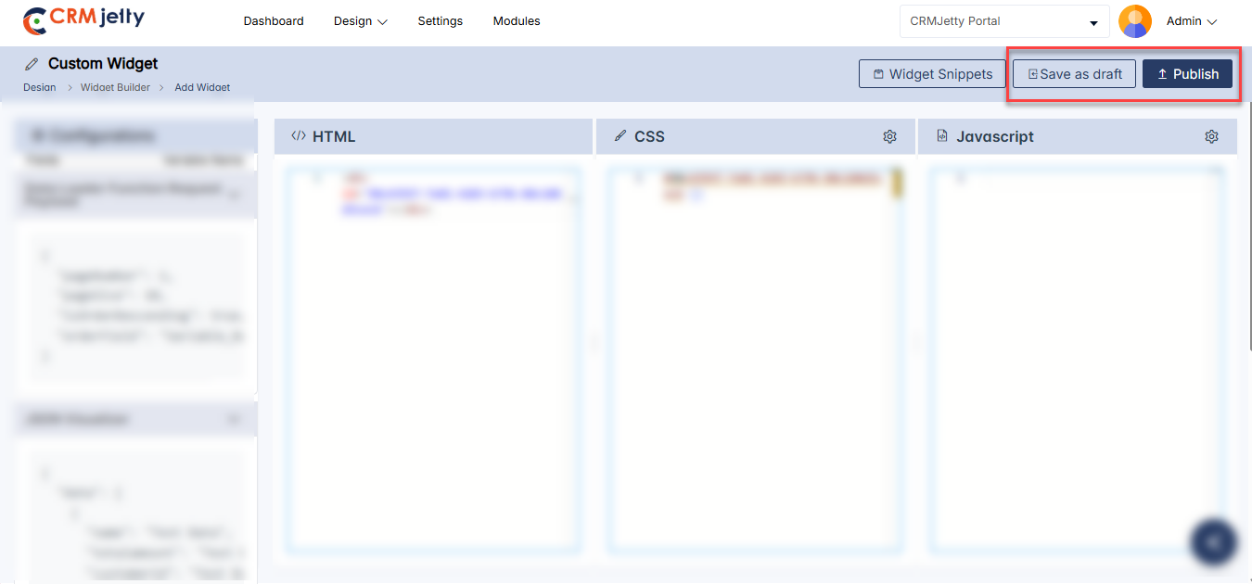
Task: Click the HTML code brackets icon
Action: point(298,136)
